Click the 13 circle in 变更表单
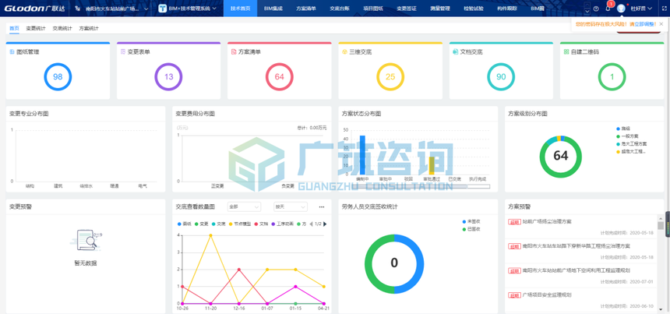Viewport: 670px width, 314px height. (x=168, y=77)
